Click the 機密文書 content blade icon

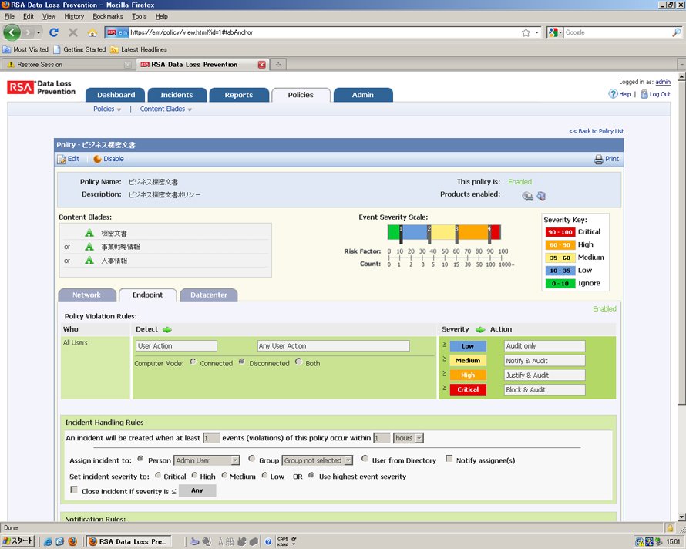point(89,233)
